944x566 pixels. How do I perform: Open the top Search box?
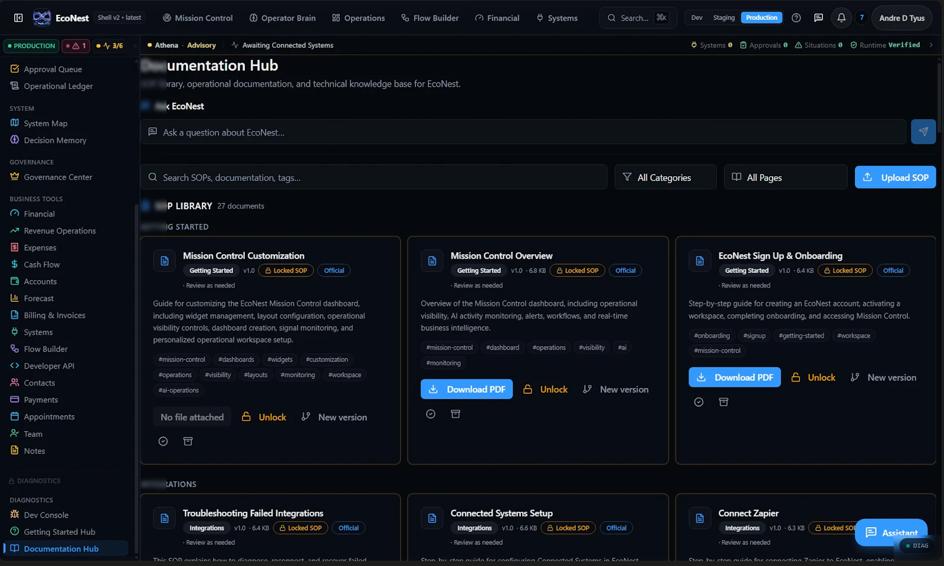click(x=638, y=18)
